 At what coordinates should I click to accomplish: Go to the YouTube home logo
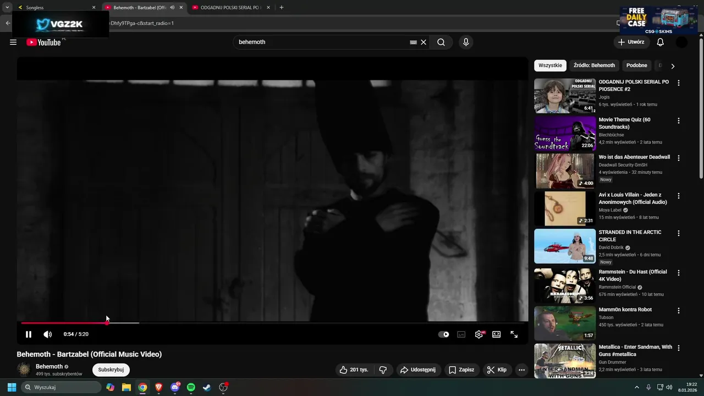pos(43,42)
